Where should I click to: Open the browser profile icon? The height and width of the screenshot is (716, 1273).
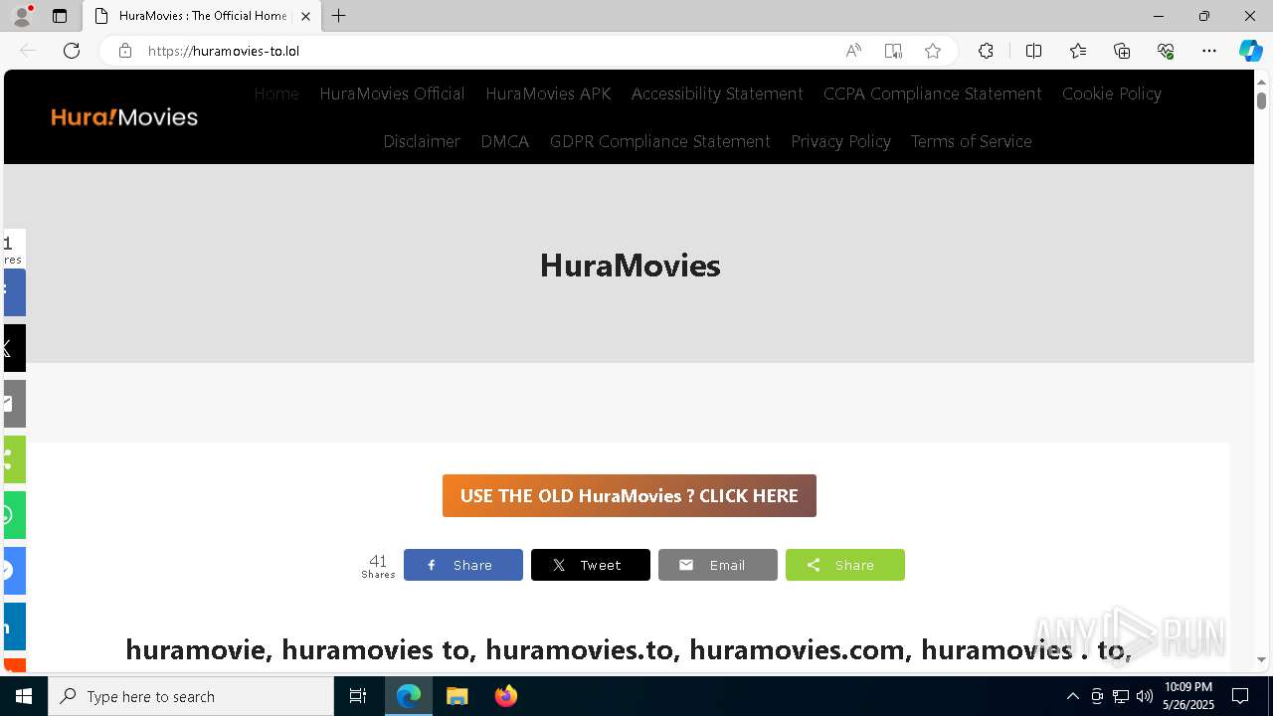point(22,16)
